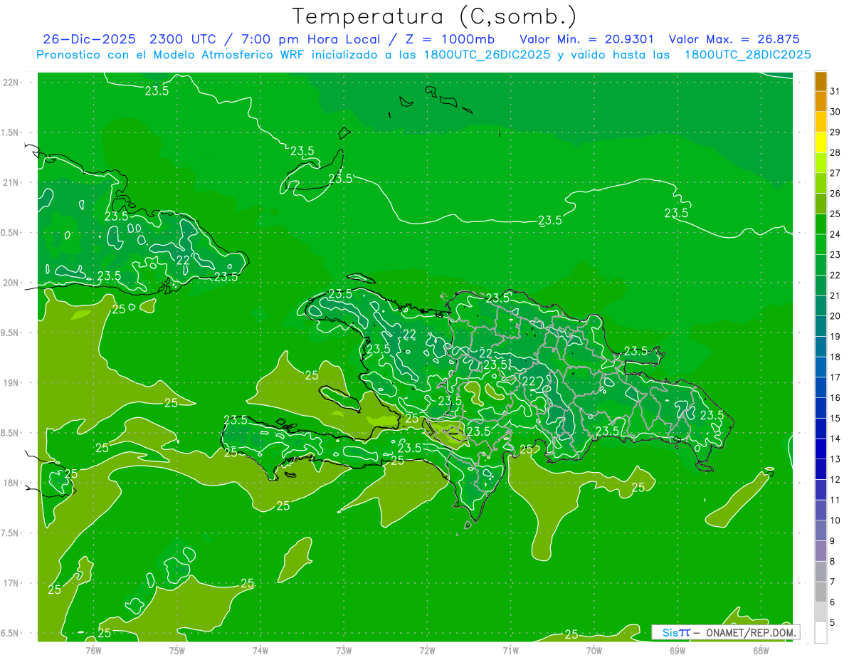Click the "25" value on the color scale legend
This screenshot has height=660, width=854.
tap(835, 214)
